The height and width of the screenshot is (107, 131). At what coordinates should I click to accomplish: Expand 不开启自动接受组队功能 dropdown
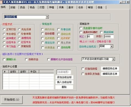point(113,59)
